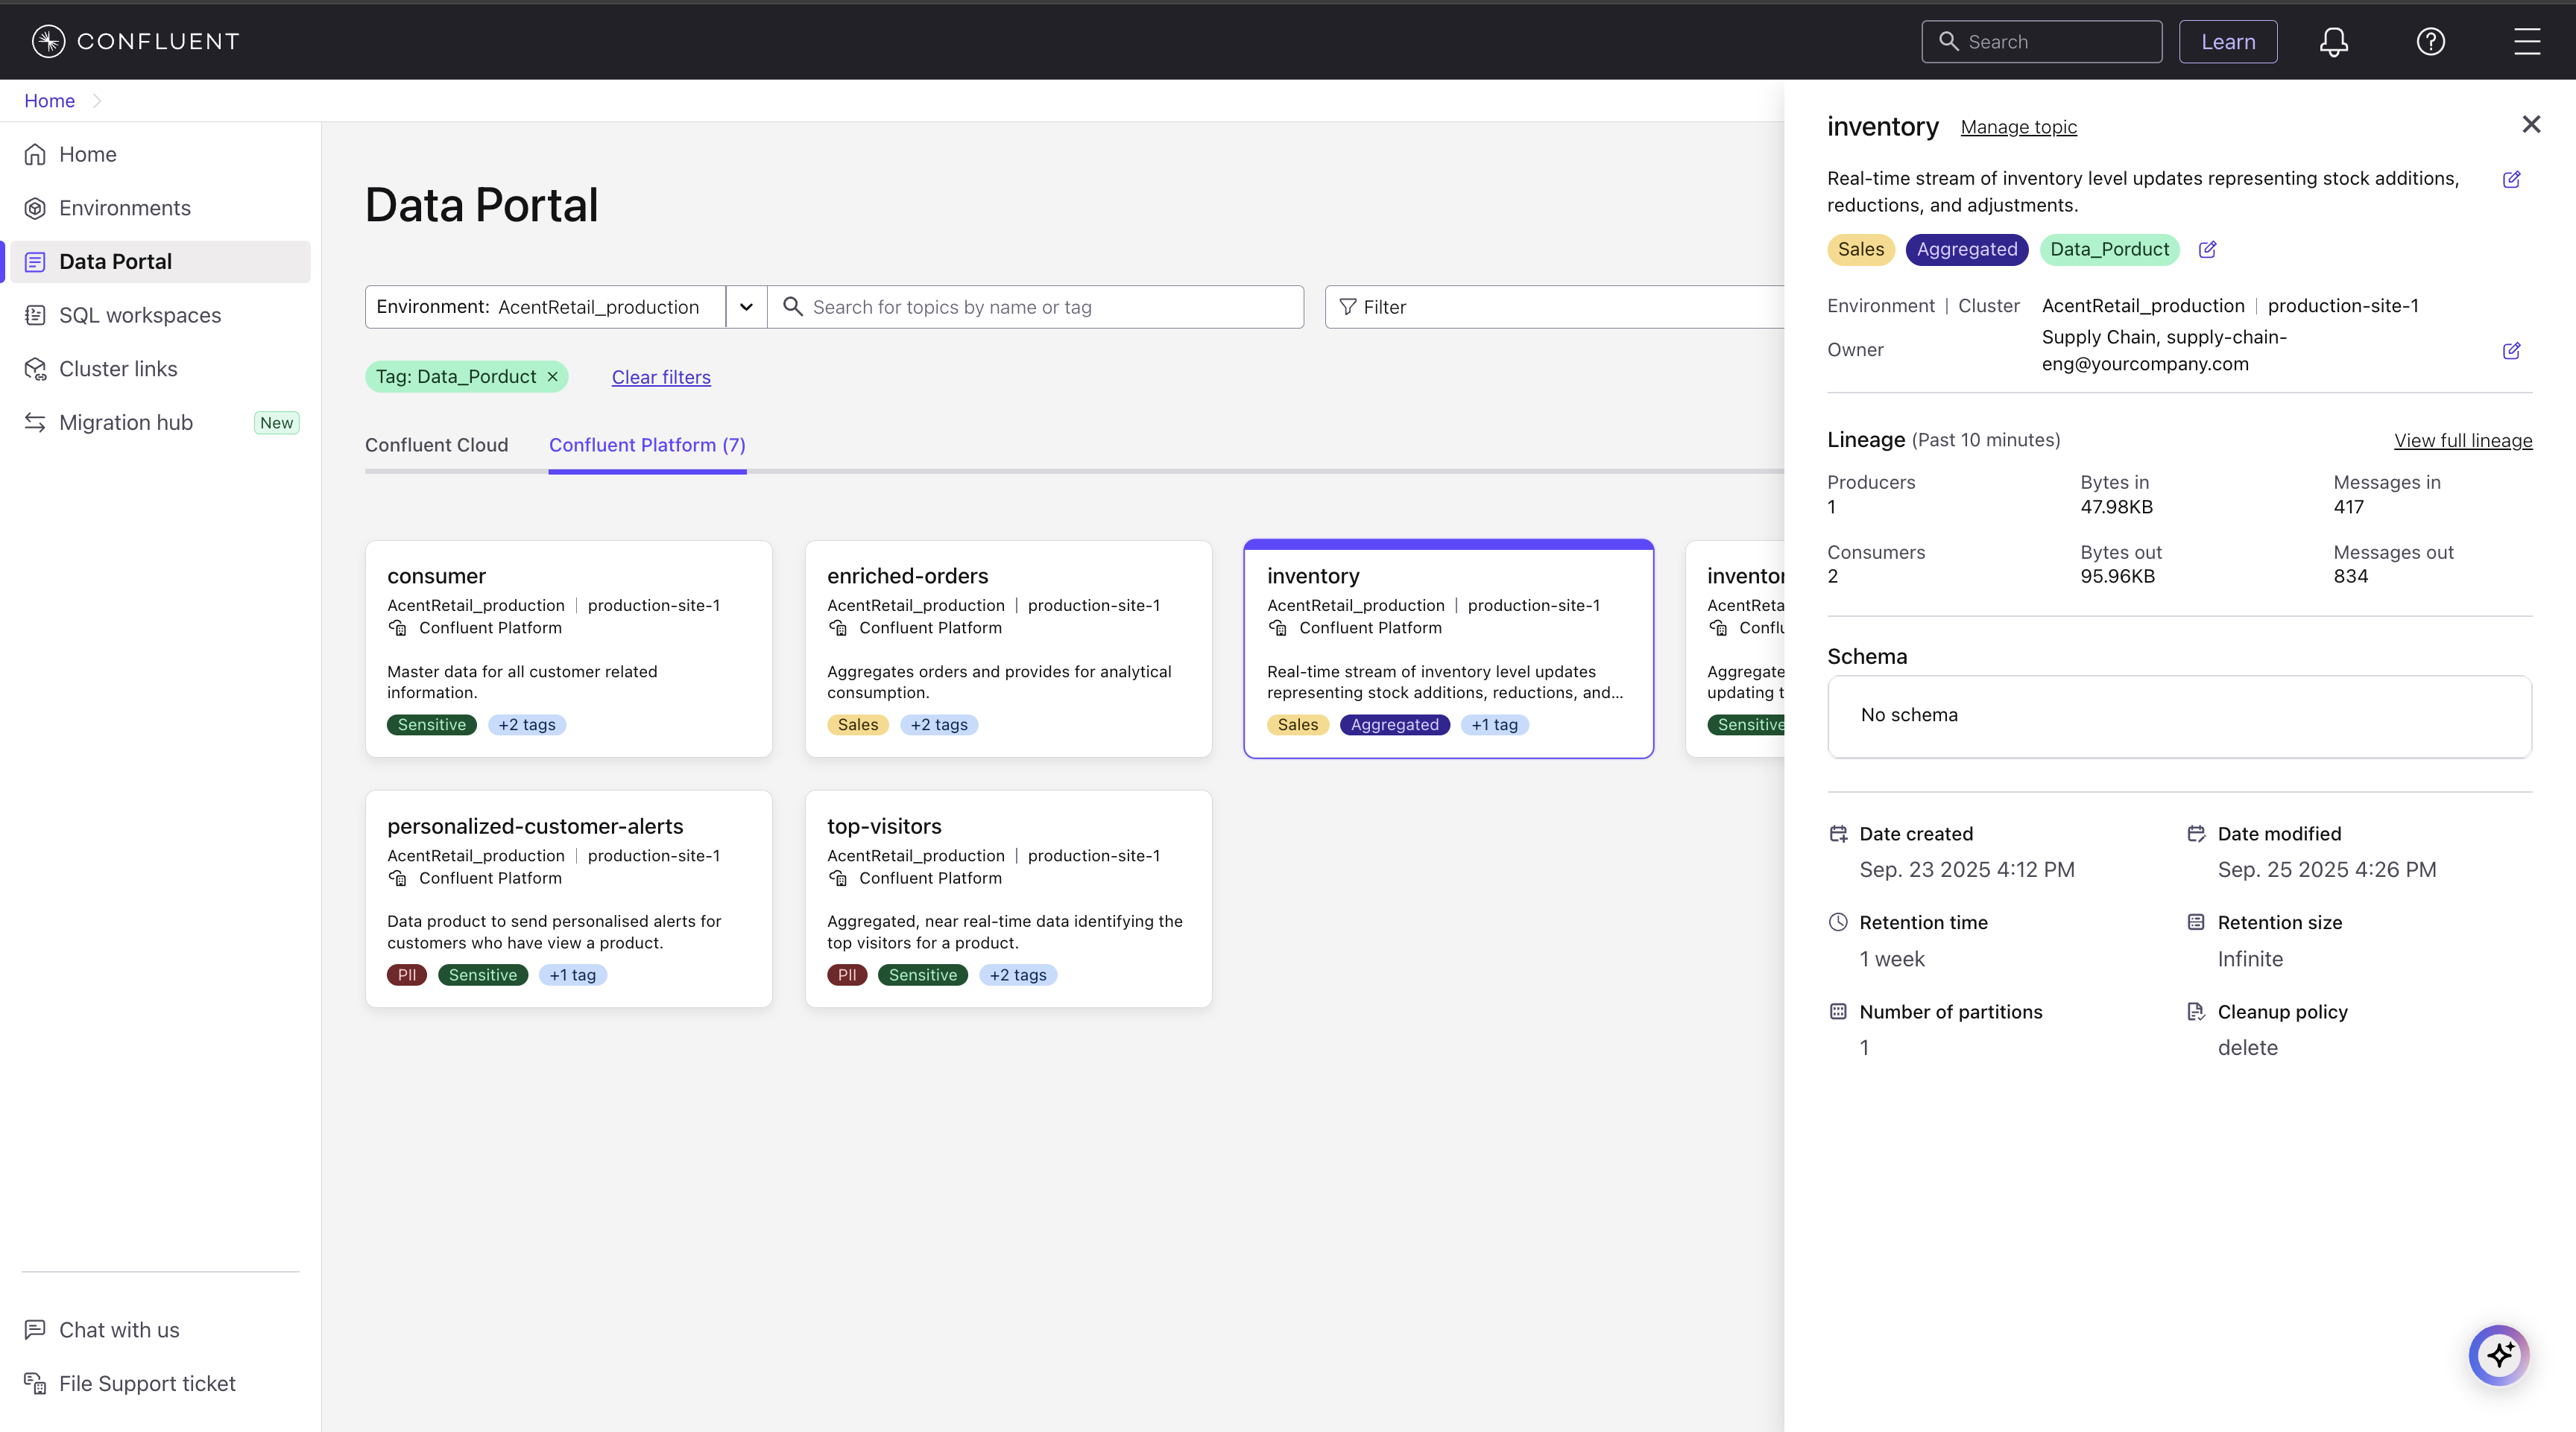
Task: Edit the topic owner
Action: (2511, 349)
